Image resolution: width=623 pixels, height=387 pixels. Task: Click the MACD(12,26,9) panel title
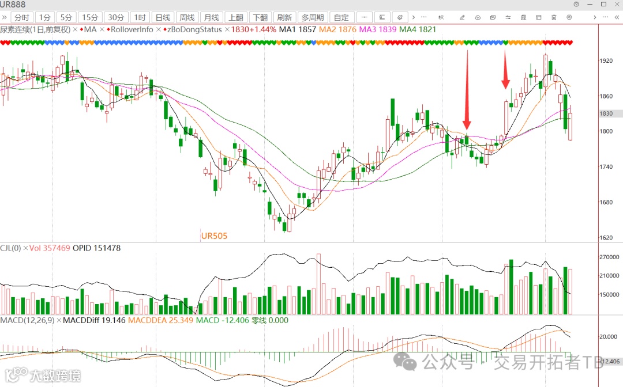click(28, 320)
